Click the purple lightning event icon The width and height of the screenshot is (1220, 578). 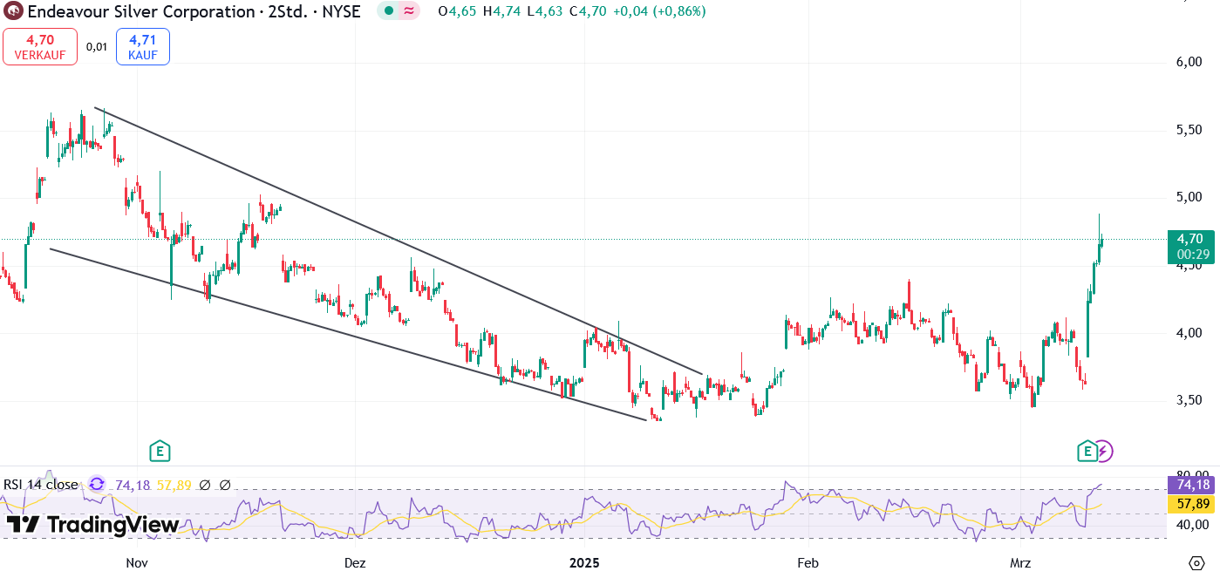click(1103, 451)
